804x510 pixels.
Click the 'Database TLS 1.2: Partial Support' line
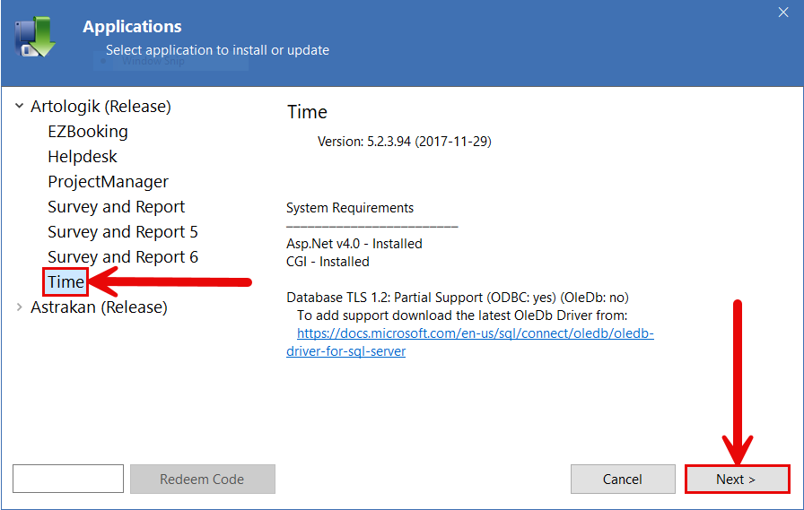click(458, 298)
